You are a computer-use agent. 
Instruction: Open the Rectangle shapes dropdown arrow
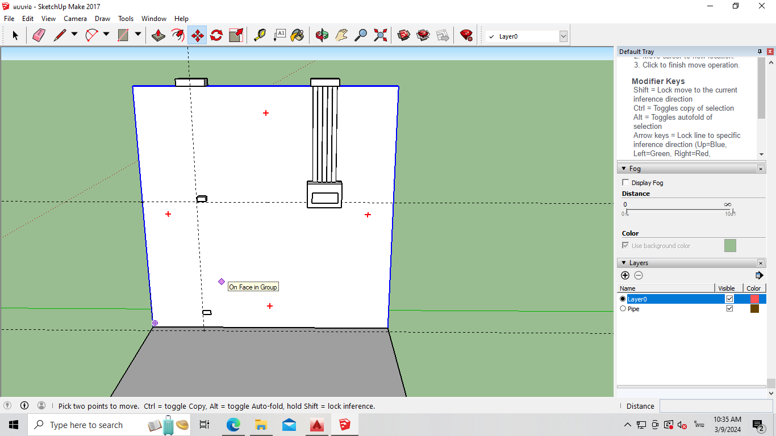[x=138, y=35]
